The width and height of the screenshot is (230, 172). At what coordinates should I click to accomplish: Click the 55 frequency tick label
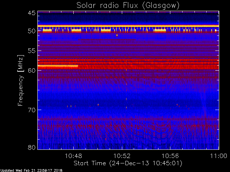32,51
